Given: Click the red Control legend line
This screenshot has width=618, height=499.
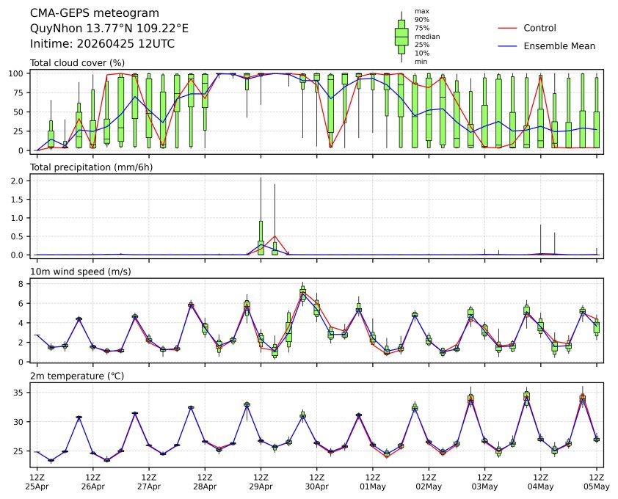Looking at the screenshot, I should click(x=508, y=28).
